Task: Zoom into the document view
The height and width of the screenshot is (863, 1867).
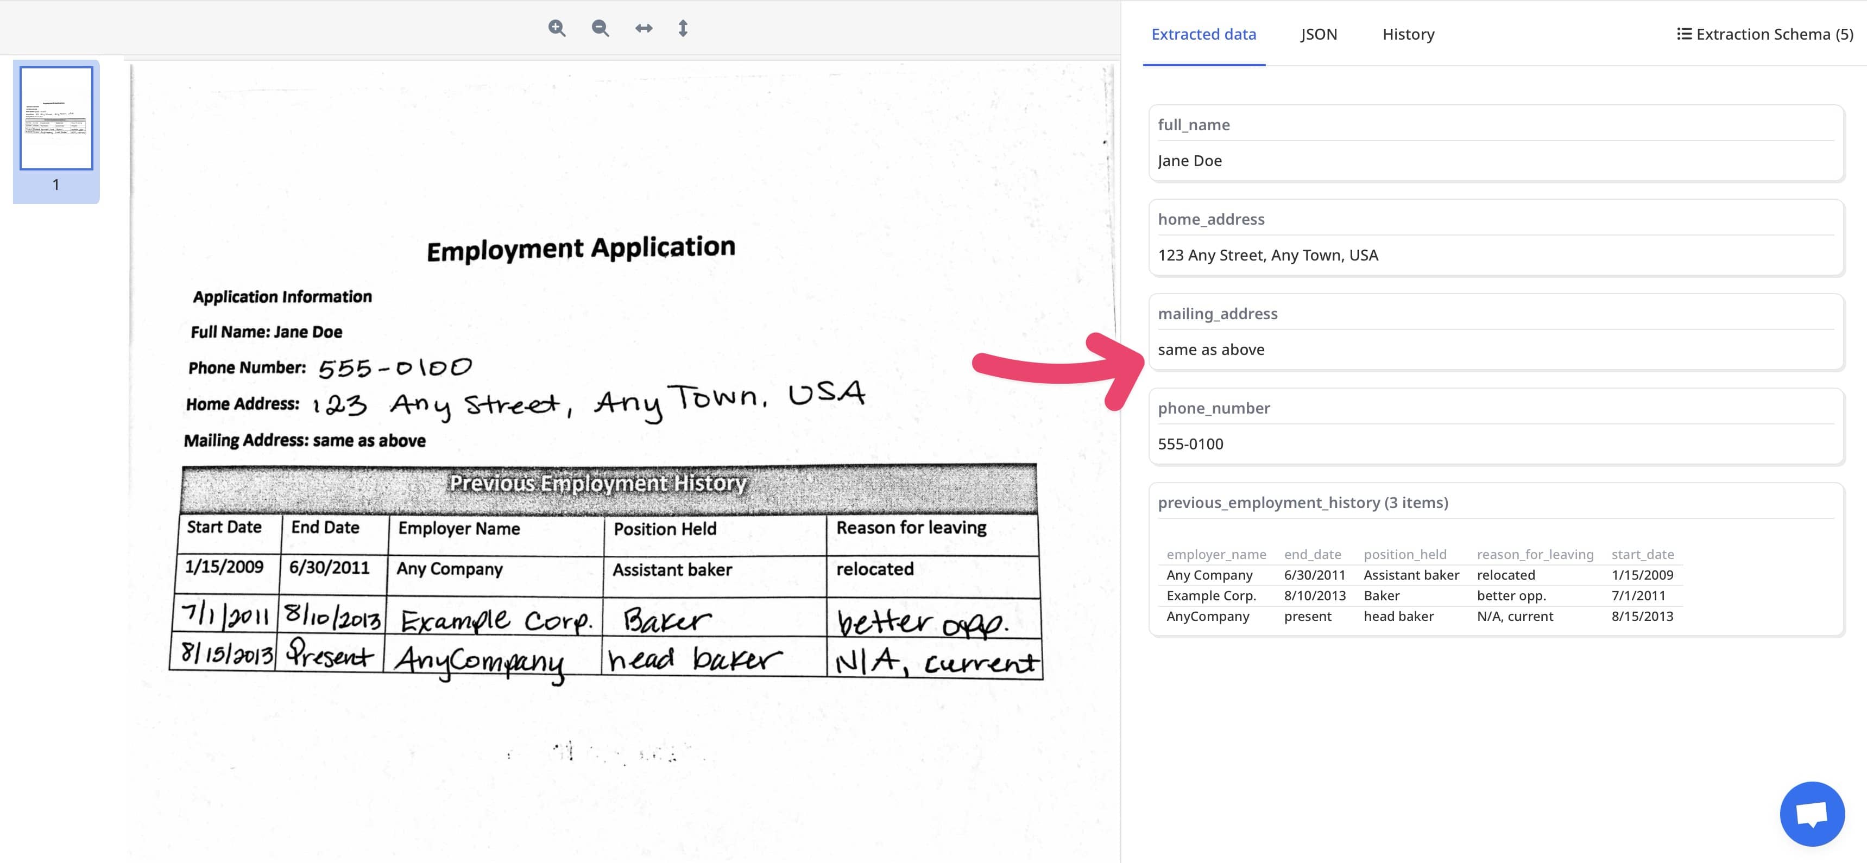Action: click(557, 28)
